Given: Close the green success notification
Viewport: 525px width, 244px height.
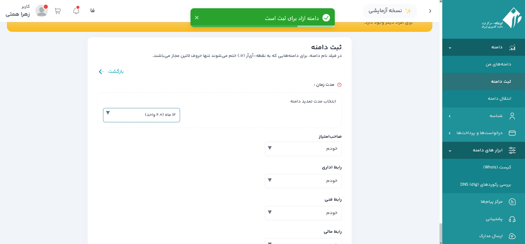Looking at the screenshot, I should [x=197, y=18].
